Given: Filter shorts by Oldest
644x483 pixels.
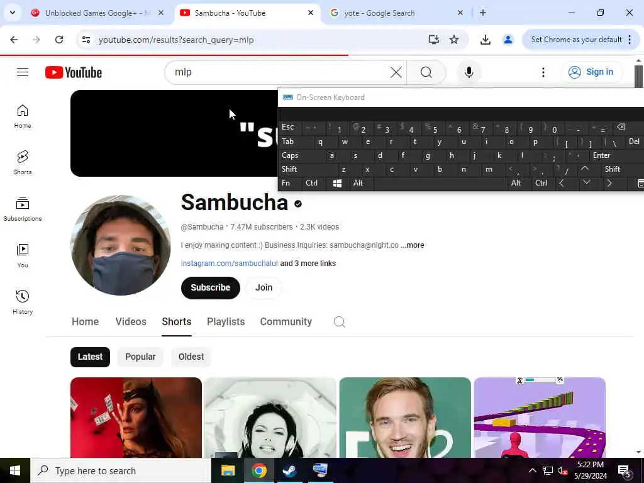Looking at the screenshot, I should (191, 357).
